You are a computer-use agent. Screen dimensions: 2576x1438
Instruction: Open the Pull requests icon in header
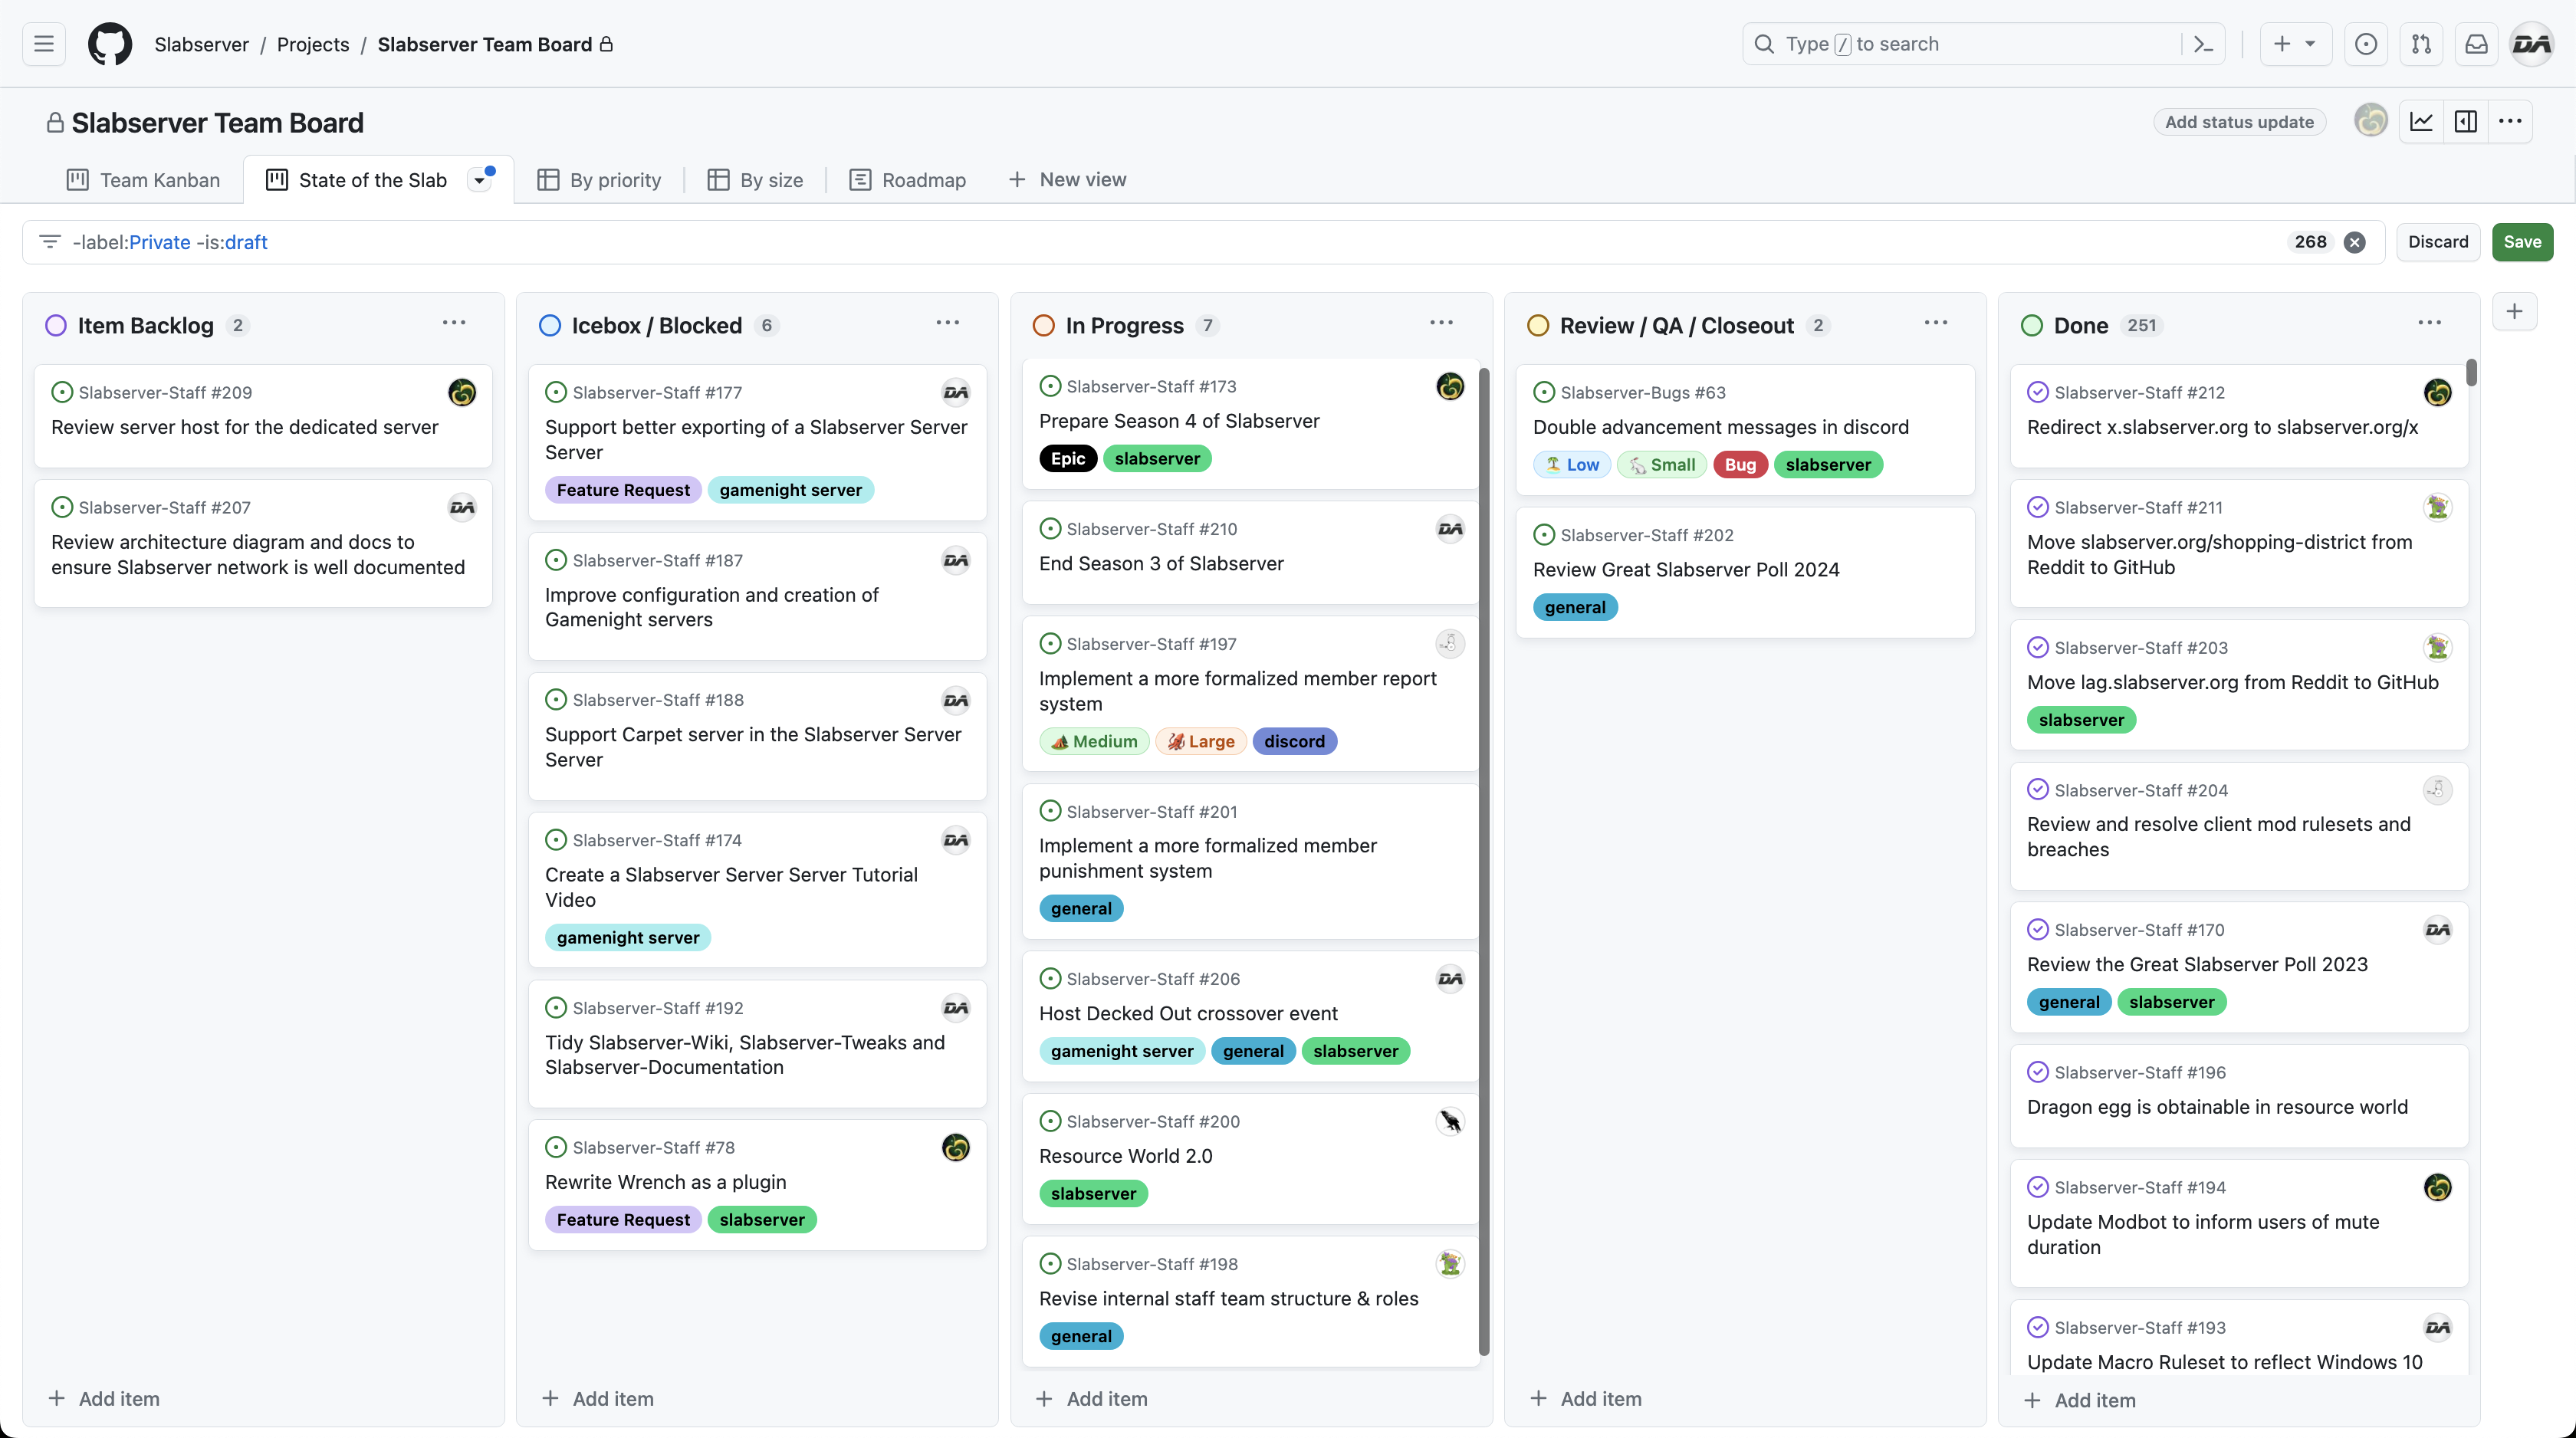pyautogui.click(x=2421, y=44)
